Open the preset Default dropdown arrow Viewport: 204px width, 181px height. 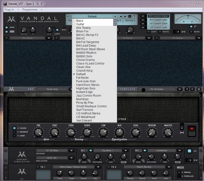coord(115,17)
